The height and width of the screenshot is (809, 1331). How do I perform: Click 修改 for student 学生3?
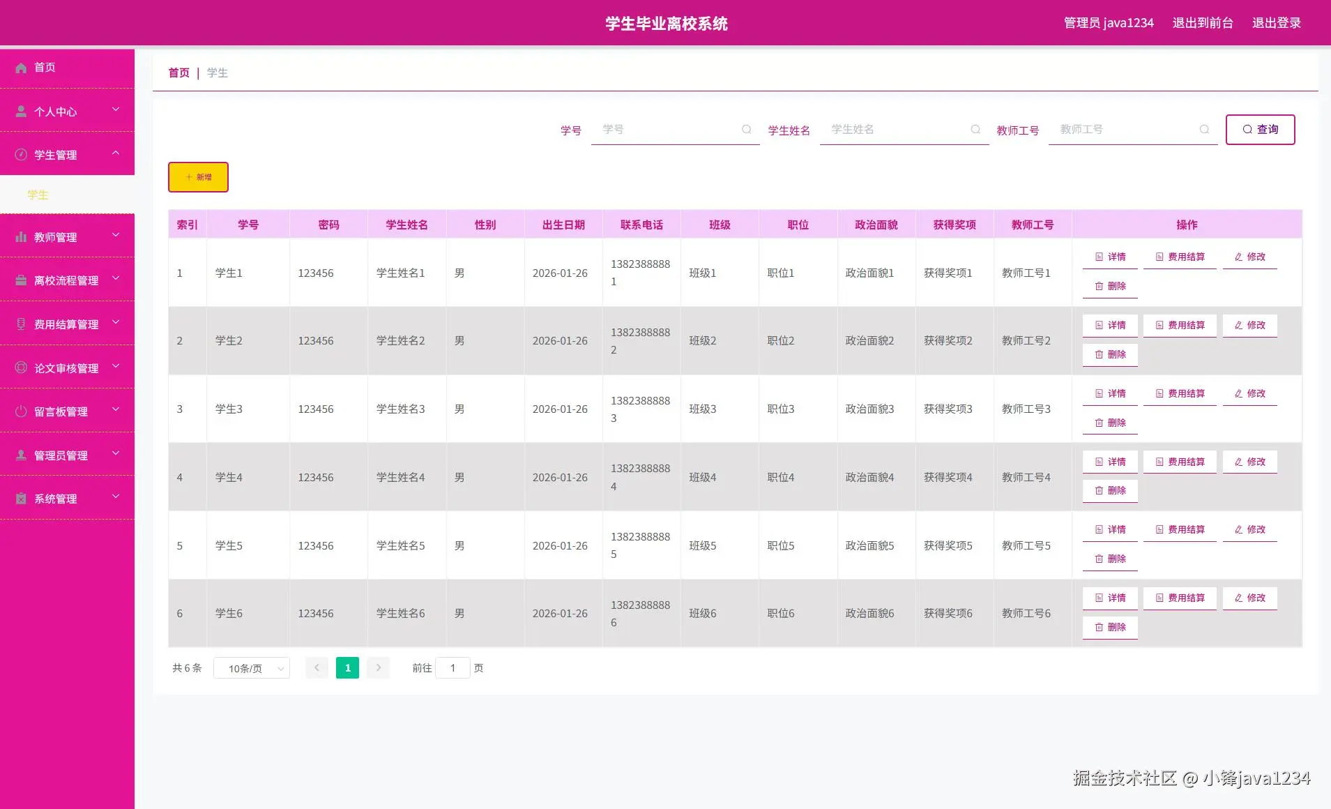click(x=1249, y=393)
